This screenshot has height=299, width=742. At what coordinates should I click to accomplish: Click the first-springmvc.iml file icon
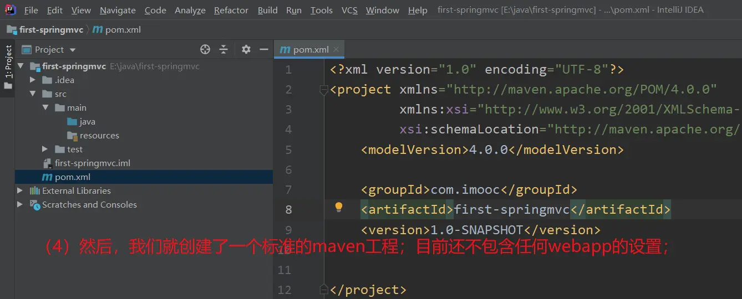point(47,163)
